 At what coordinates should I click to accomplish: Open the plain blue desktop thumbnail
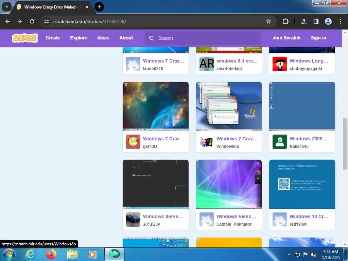[302, 106]
